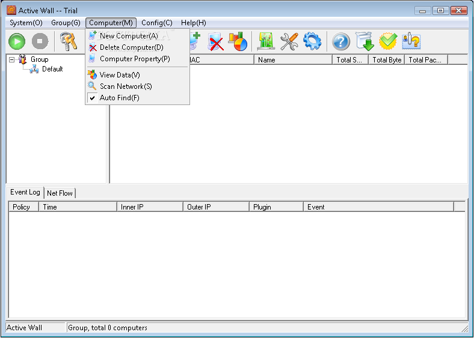Click the download green arrow toolbar icon
This screenshot has height=338, width=474.
(365, 41)
